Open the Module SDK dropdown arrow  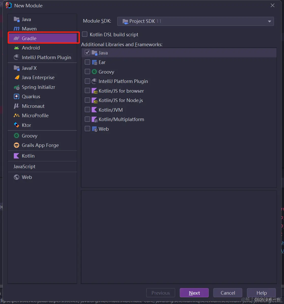coord(270,21)
